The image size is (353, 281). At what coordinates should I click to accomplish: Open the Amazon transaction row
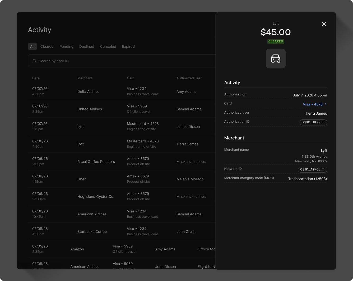(122, 249)
